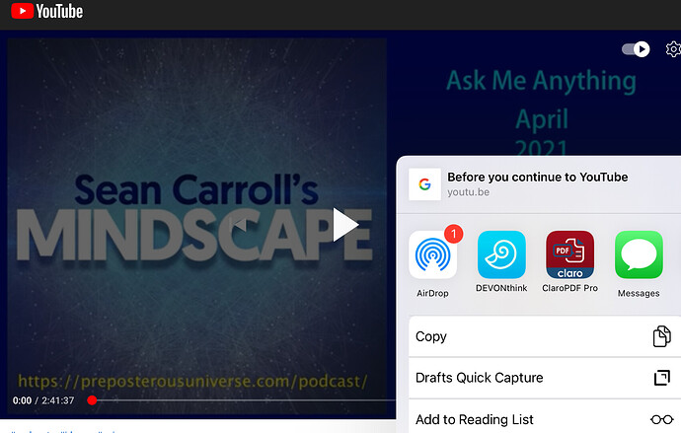
Task: Click the AirDrop notification badge
Action: [453, 235]
